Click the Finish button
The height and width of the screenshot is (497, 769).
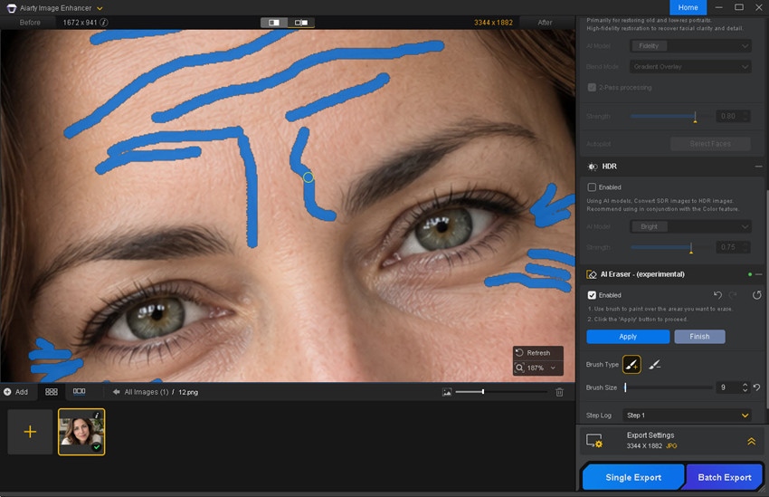(x=699, y=337)
